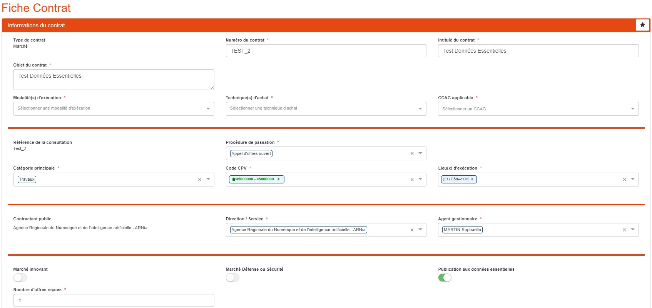Remove the Côte-d'Or location tag

pyautogui.click(x=472, y=179)
